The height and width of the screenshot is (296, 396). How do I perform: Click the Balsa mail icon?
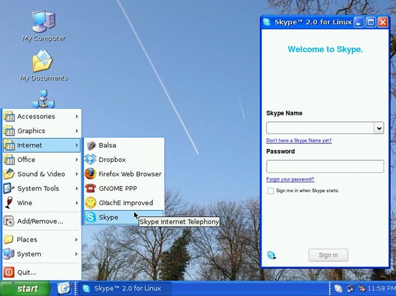(x=90, y=145)
